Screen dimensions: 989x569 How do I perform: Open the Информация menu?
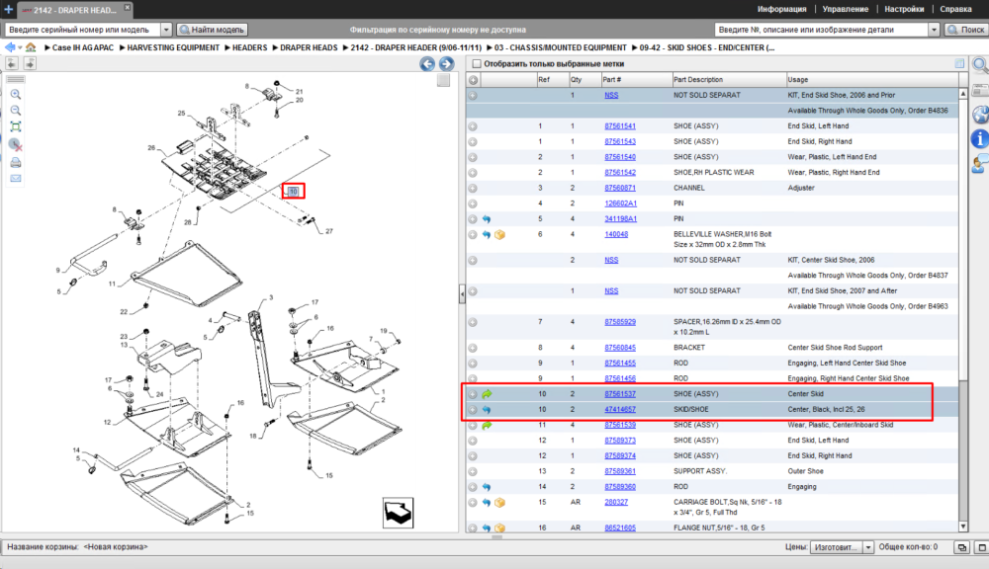(782, 10)
